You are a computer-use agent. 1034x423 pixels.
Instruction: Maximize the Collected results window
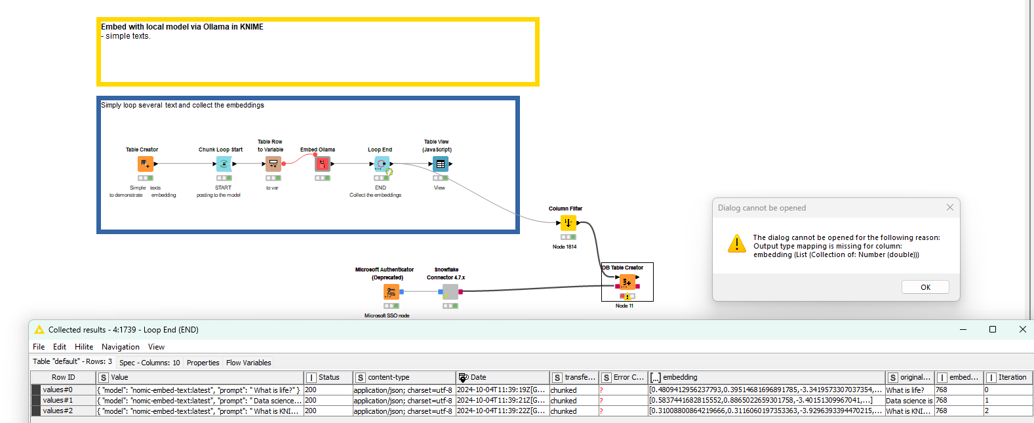(x=992, y=329)
